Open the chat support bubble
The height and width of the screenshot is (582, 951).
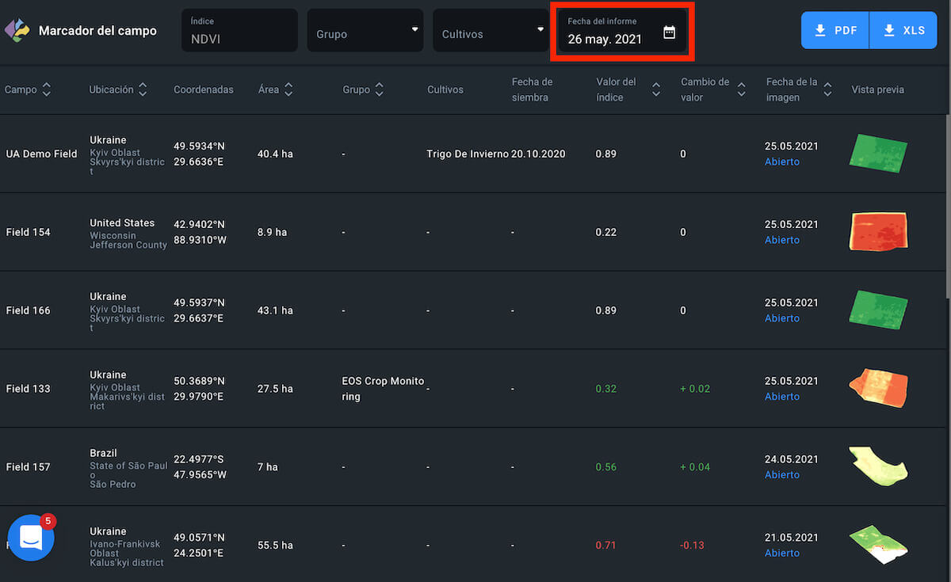click(x=31, y=537)
